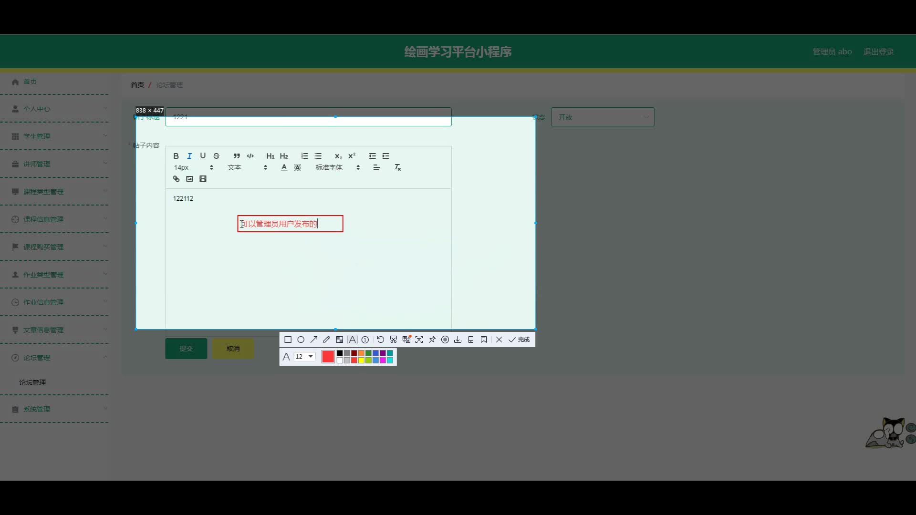Viewport: 916px width, 515px height.
Task: Select the rectangle annotation tool
Action: click(x=288, y=340)
